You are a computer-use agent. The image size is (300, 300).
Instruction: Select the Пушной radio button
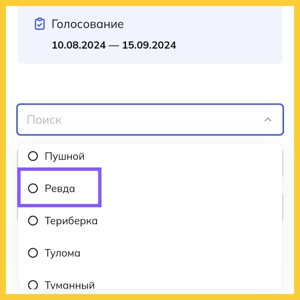[33, 156]
